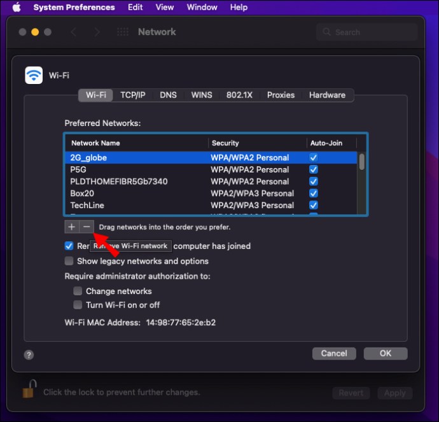
Task: Sort by Network Name column header
Action: coord(137,143)
